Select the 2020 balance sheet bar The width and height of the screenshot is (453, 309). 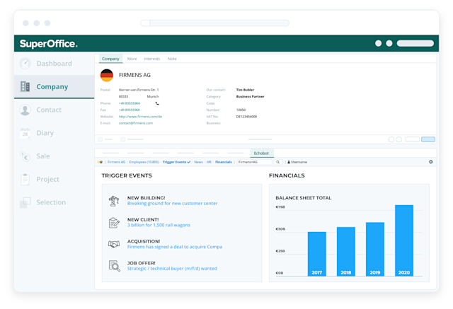[404, 240]
